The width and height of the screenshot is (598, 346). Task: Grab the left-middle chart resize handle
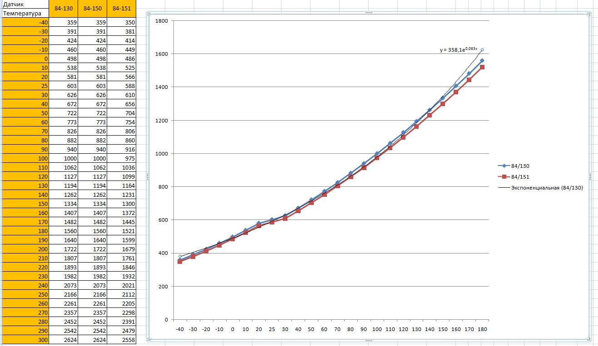tap(148, 176)
